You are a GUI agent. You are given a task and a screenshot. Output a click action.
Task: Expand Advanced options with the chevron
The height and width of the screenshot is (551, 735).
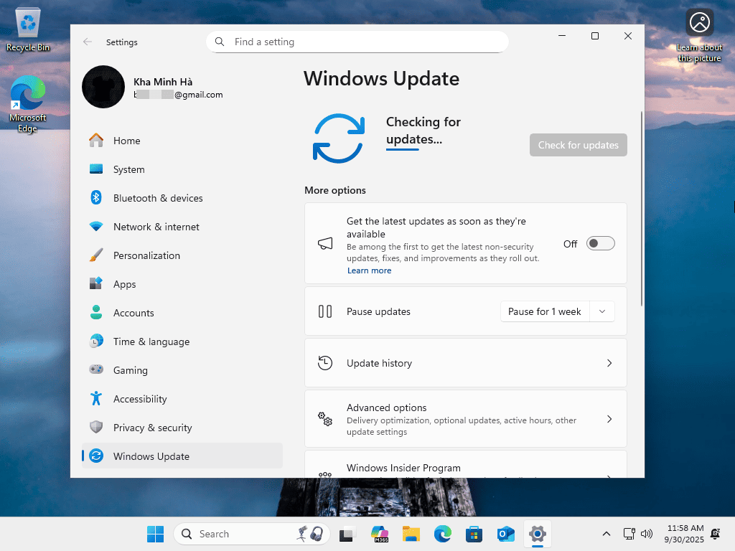point(609,419)
